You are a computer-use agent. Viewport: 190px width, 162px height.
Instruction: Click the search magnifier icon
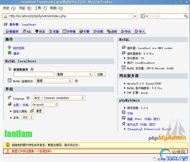click(186, 16)
